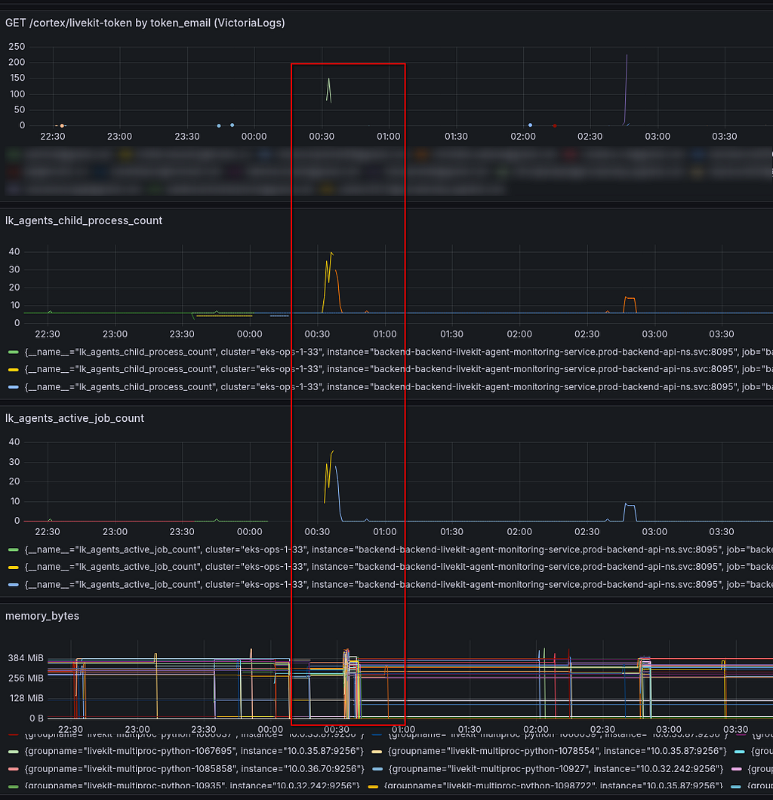Click swatch for livekit-multiproc-python-10927 series
Viewport: 773px width, 800px height.
[377, 769]
